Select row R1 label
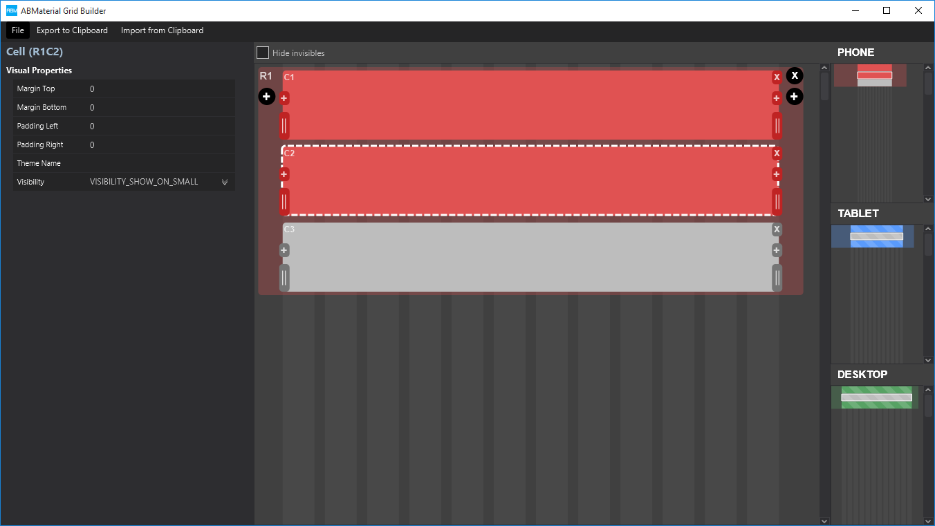Viewport: 935px width, 526px height. point(266,76)
